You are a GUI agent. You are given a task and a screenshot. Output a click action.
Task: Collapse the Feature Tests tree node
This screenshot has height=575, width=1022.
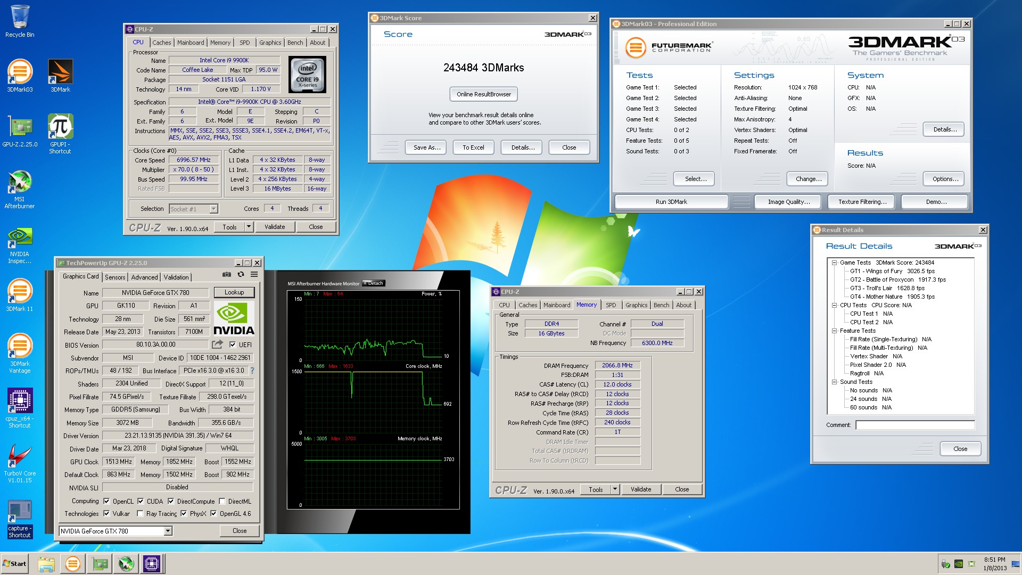(x=835, y=331)
